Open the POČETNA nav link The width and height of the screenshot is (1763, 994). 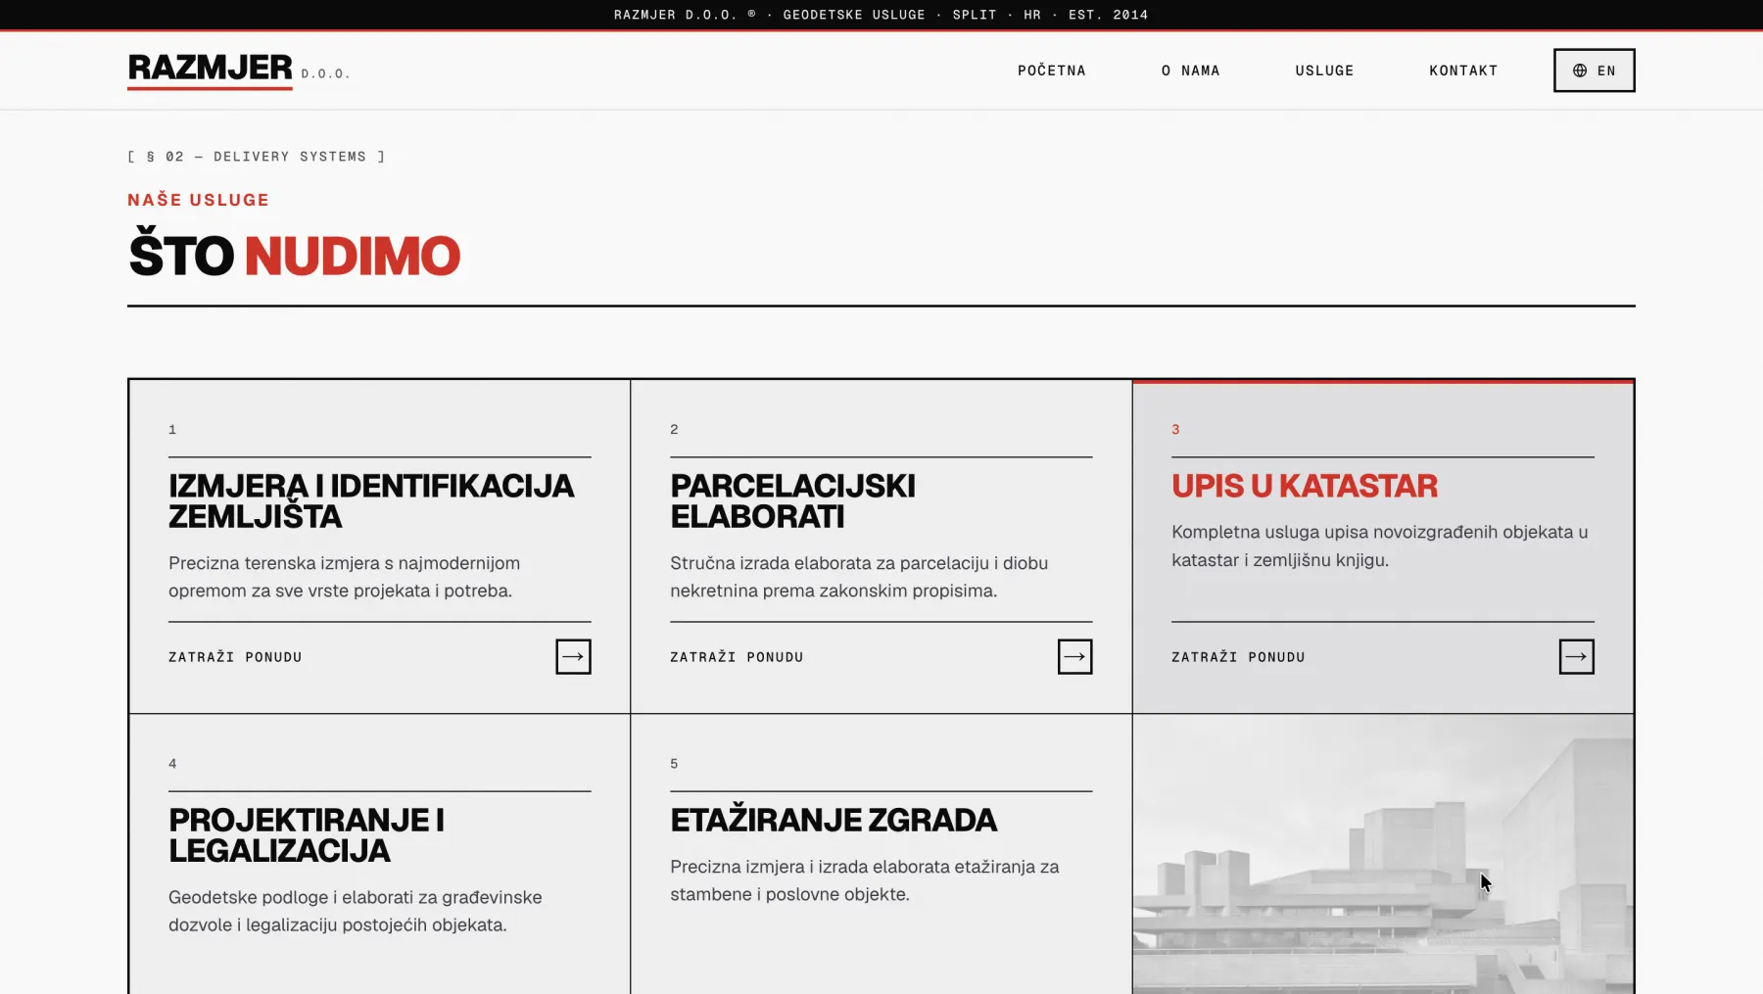point(1052,71)
